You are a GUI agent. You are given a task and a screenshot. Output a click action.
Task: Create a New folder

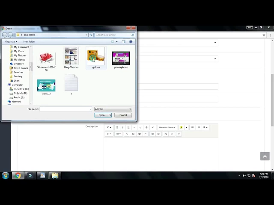tap(29, 41)
